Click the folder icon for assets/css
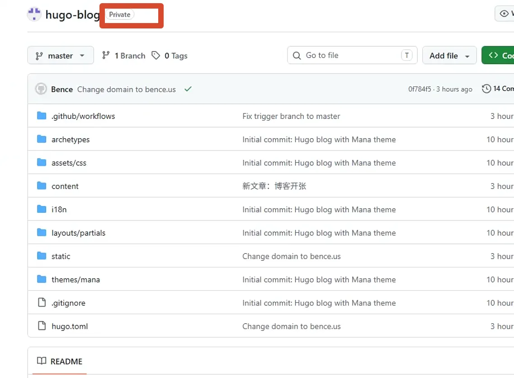Image resolution: width=514 pixels, height=378 pixels. [x=42, y=162]
